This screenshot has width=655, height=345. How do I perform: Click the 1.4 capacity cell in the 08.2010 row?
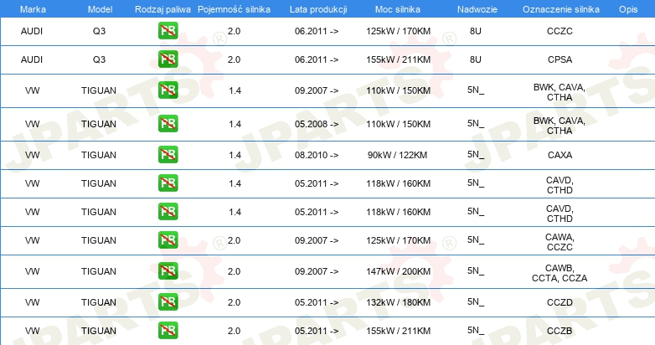235,155
